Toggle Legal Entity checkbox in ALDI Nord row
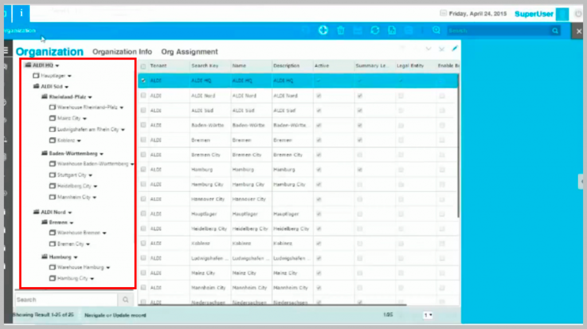 (x=401, y=96)
